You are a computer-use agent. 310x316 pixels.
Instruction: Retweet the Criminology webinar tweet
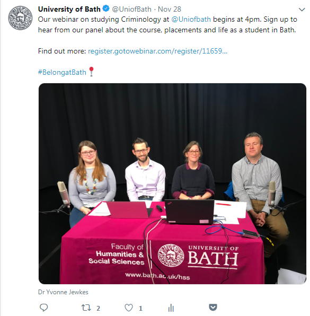[86, 308]
